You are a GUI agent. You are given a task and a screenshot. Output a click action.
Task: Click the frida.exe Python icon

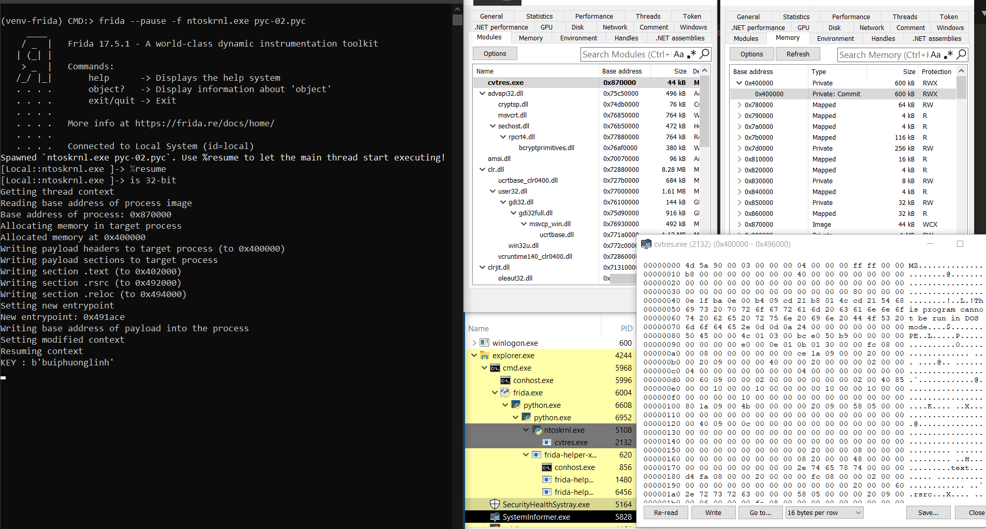505,392
